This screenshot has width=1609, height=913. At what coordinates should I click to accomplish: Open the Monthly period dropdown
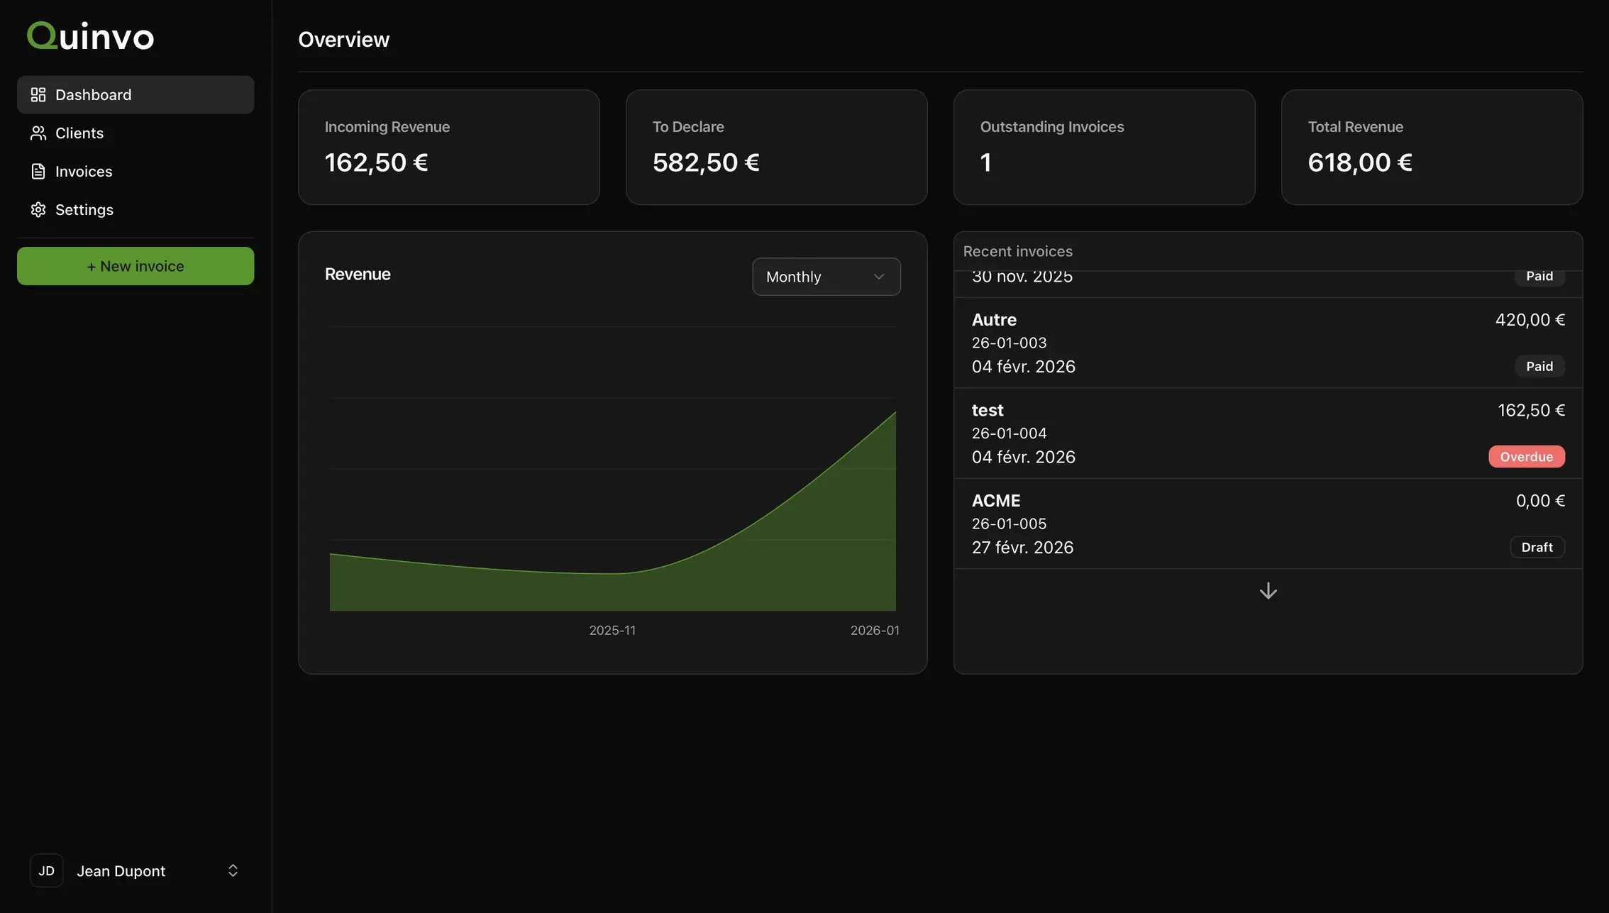(x=826, y=277)
